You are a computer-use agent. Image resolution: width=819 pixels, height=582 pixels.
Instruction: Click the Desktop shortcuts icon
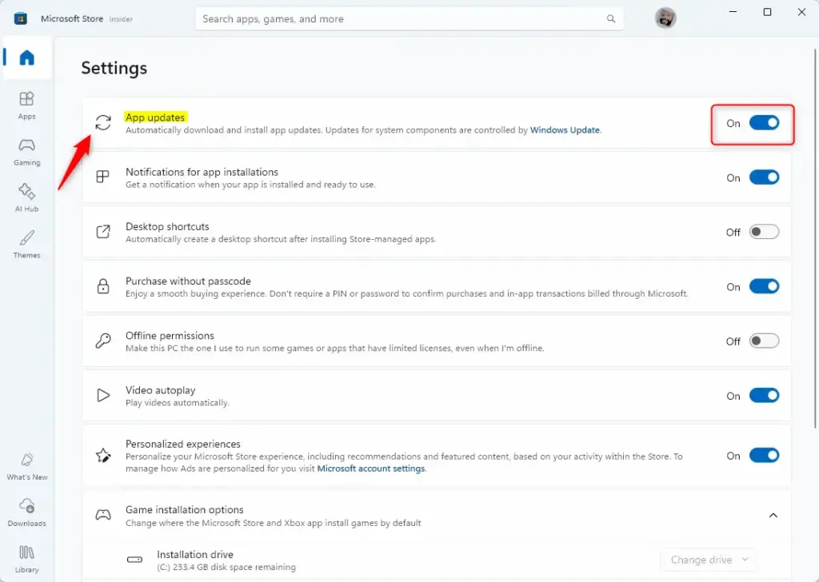pos(103,231)
